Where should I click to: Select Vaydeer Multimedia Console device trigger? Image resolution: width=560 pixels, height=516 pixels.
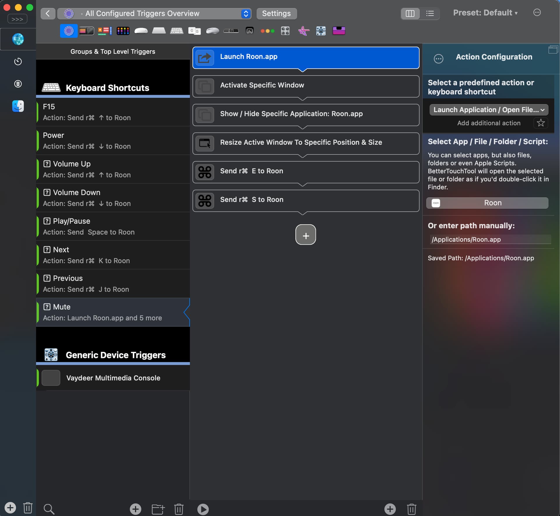click(113, 378)
